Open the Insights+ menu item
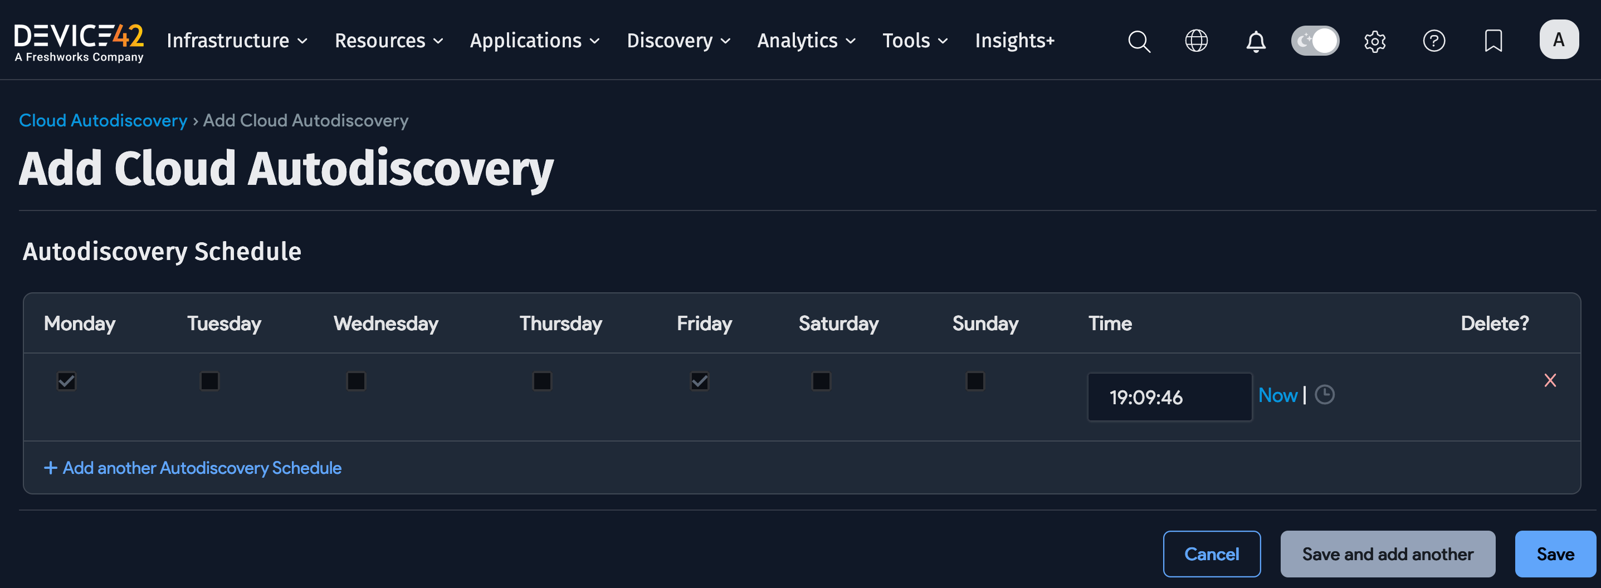 click(x=1014, y=40)
